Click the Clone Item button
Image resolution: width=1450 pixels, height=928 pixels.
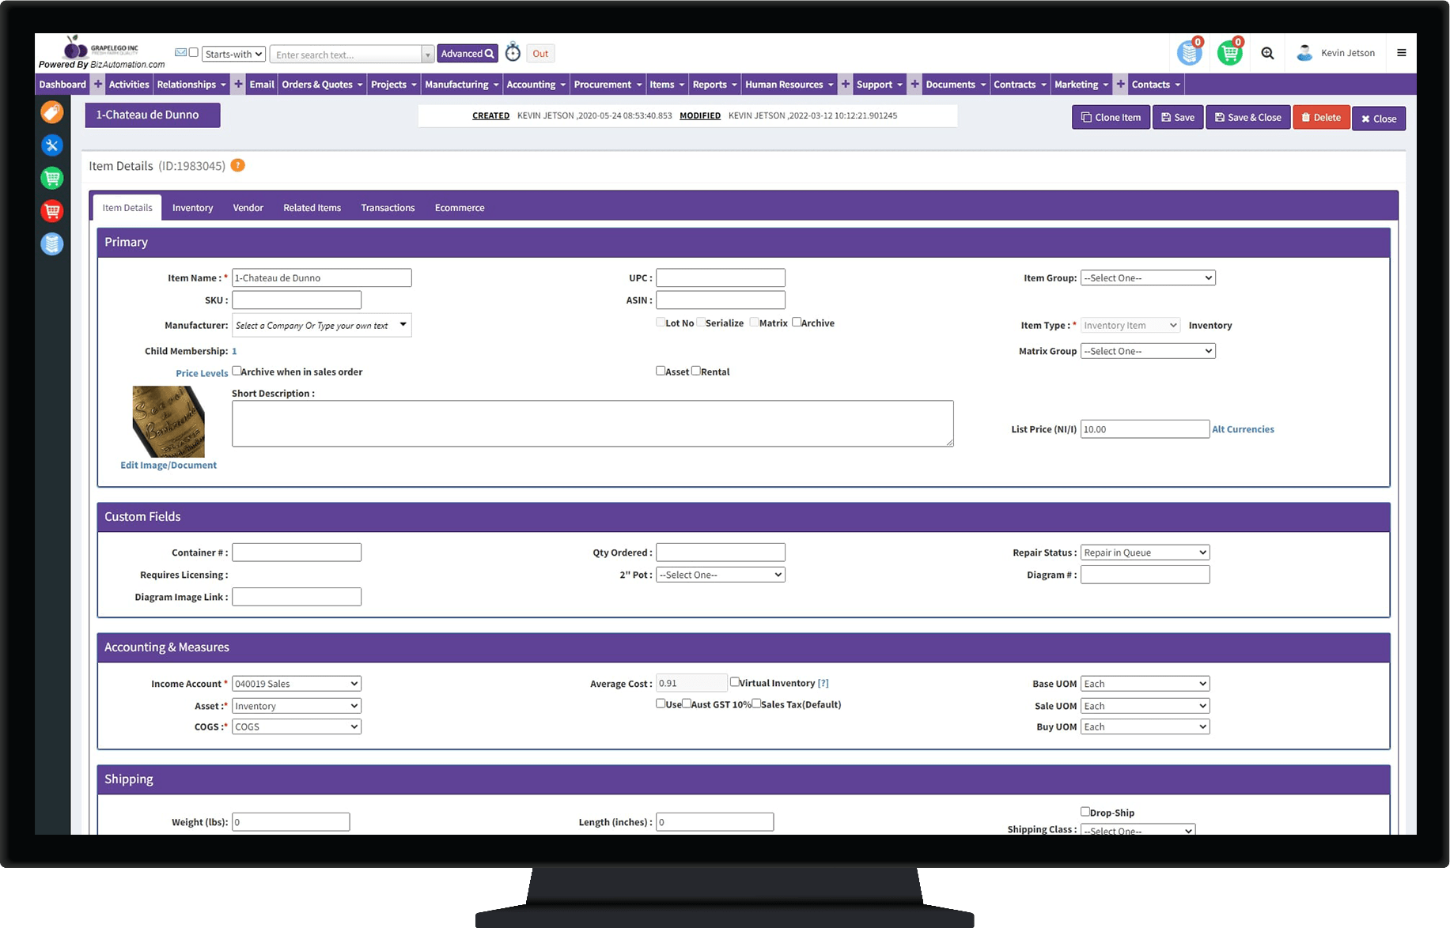[1111, 117]
